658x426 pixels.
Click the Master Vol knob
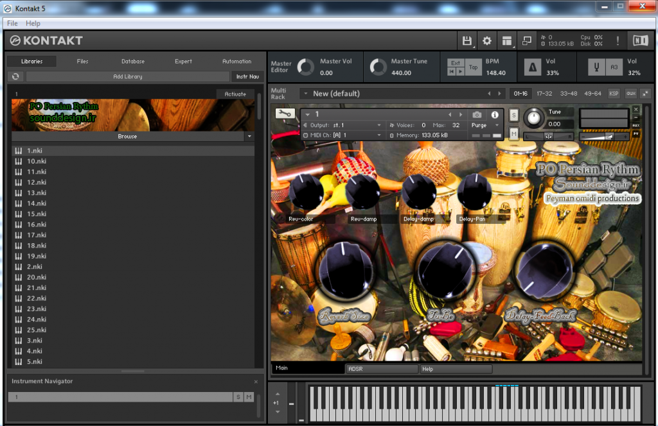[305, 67]
